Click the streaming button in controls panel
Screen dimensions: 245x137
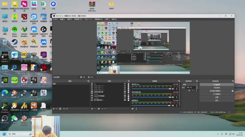(x=217, y=85)
